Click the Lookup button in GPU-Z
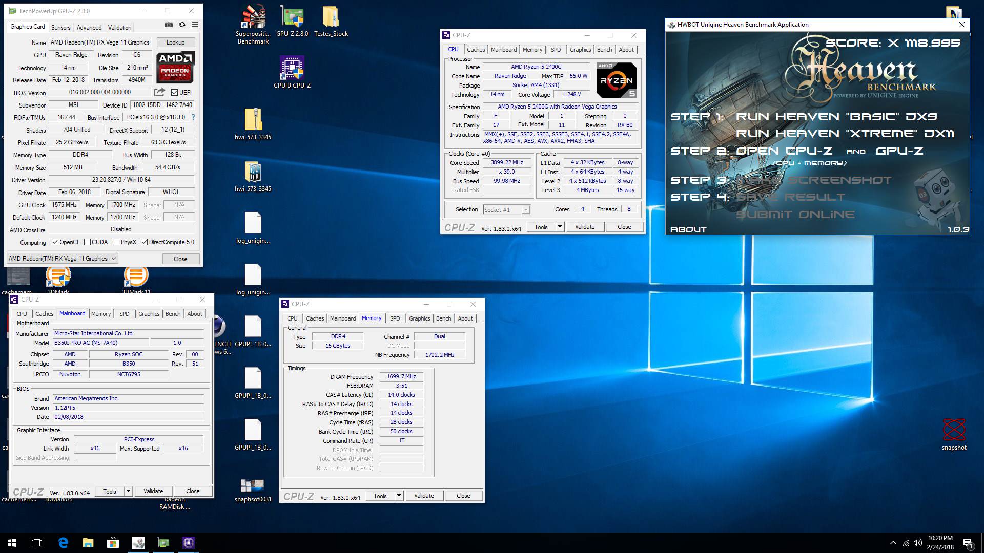The height and width of the screenshot is (553, 984). click(x=175, y=42)
